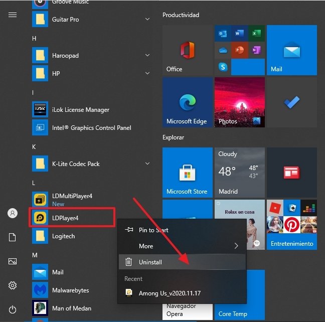Screen dimensions: 325x322
Task: Open the Word icon in the Office group tile
Action: coord(240,33)
